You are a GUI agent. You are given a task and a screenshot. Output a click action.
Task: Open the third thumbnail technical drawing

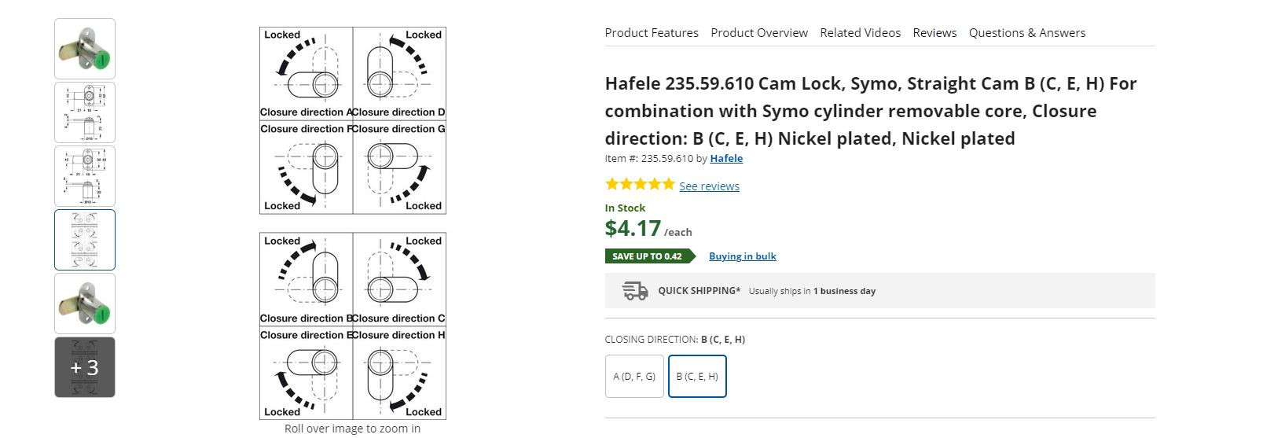coord(85,176)
